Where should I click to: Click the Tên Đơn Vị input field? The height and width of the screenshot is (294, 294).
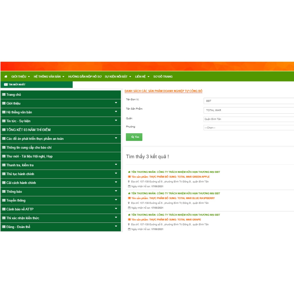pyautogui.click(x=248, y=101)
